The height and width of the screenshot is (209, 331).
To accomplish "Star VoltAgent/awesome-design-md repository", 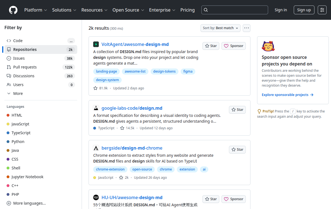I will coord(211,46).
